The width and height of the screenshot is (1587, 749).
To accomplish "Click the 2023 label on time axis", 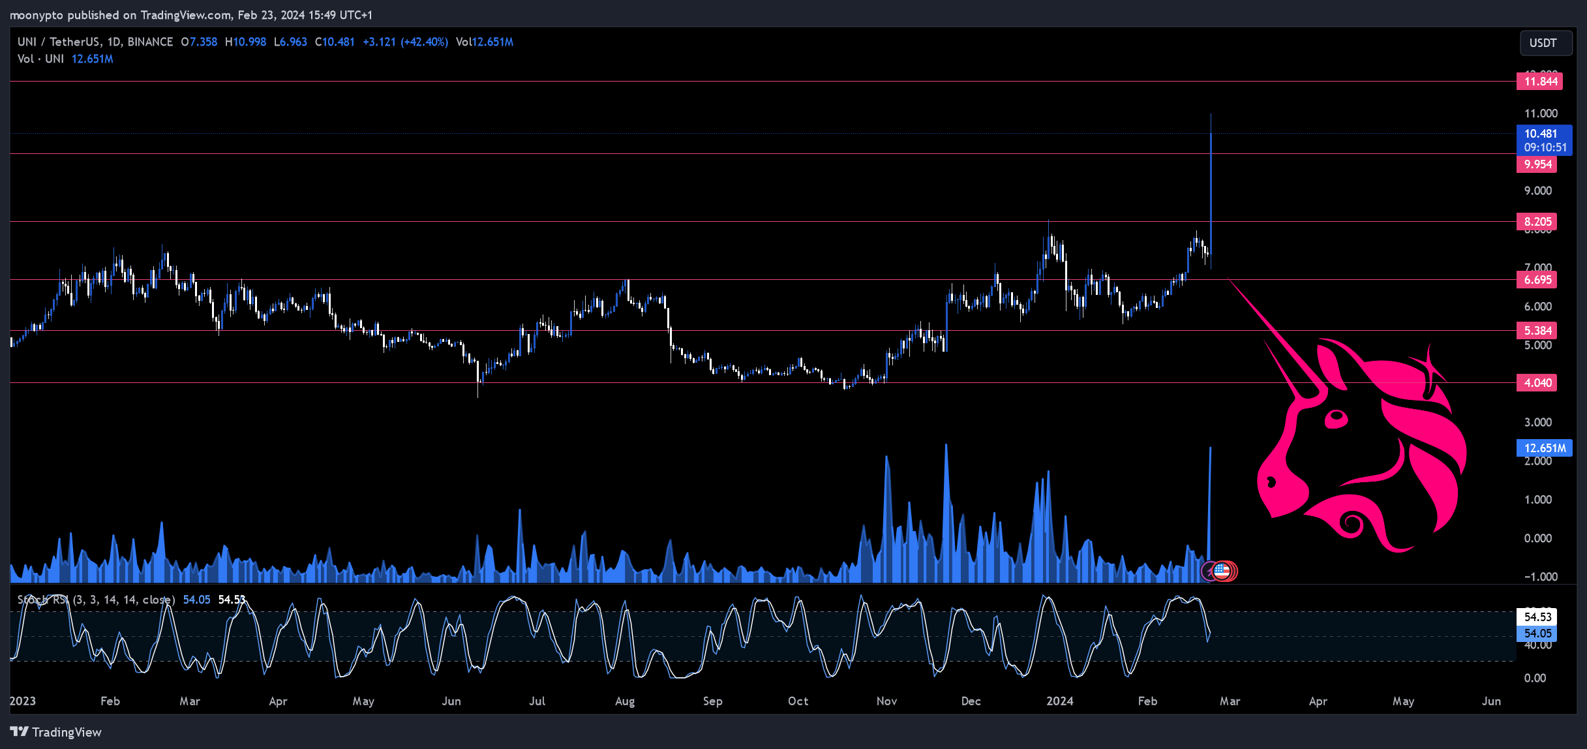I will [23, 701].
